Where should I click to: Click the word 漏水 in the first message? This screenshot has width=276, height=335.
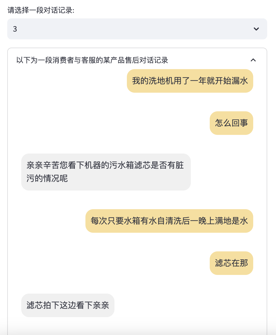[240, 81]
